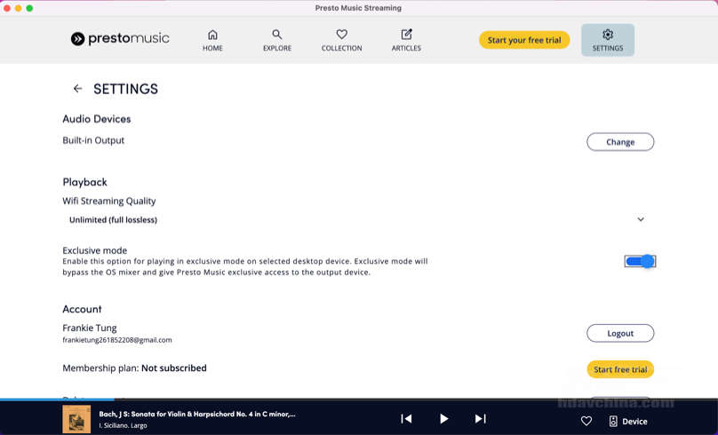The width and height of the screenshot is (718, 435).
Task: Open the Articles tab
Action: pos(406,40)
